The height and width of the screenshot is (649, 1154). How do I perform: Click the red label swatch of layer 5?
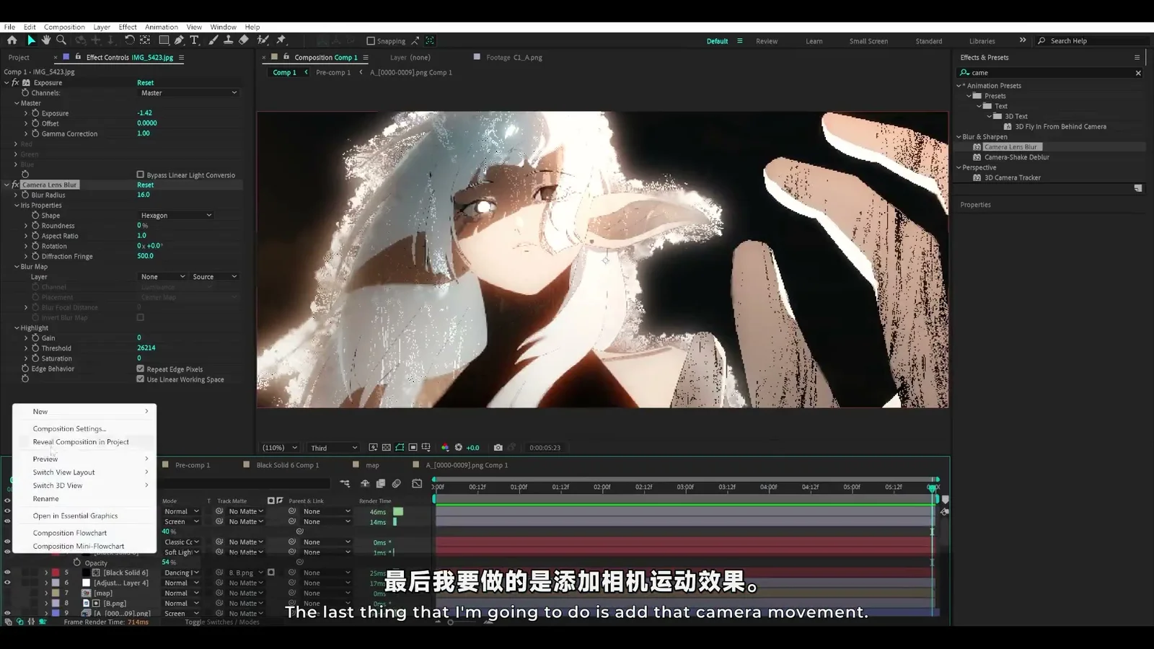point(56,573)
